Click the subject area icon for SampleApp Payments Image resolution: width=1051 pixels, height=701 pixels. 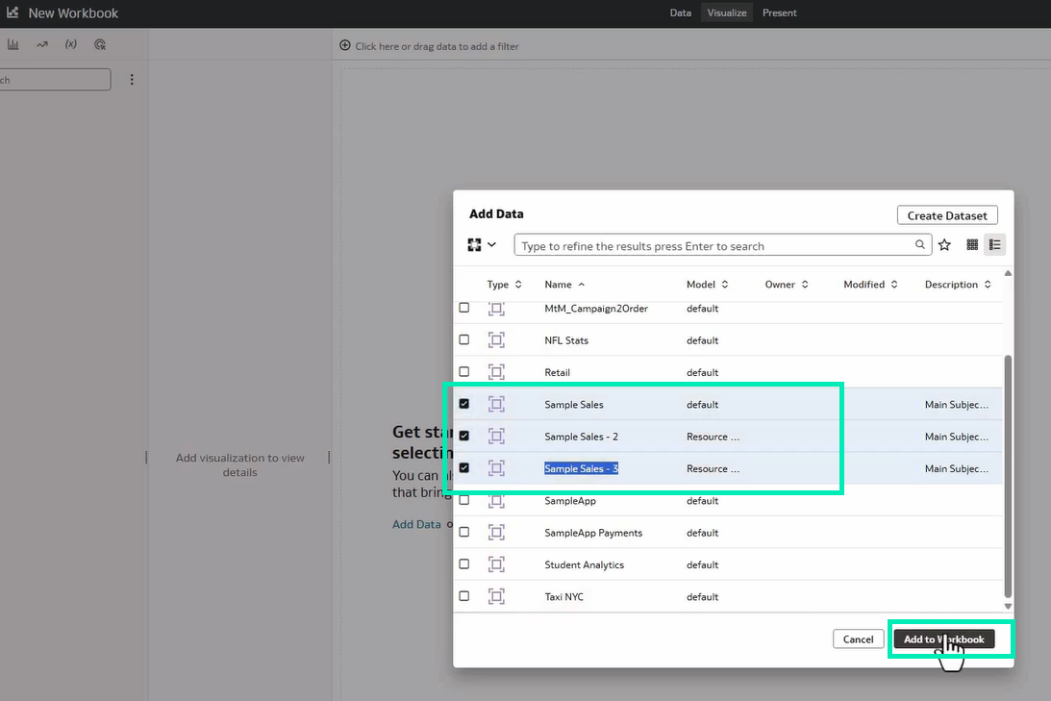496,532
